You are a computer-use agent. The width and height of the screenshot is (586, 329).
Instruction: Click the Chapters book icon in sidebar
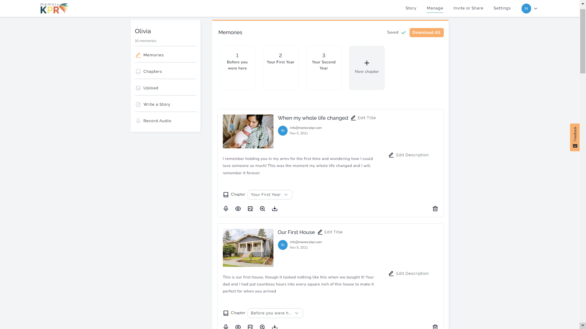[138, 72]
